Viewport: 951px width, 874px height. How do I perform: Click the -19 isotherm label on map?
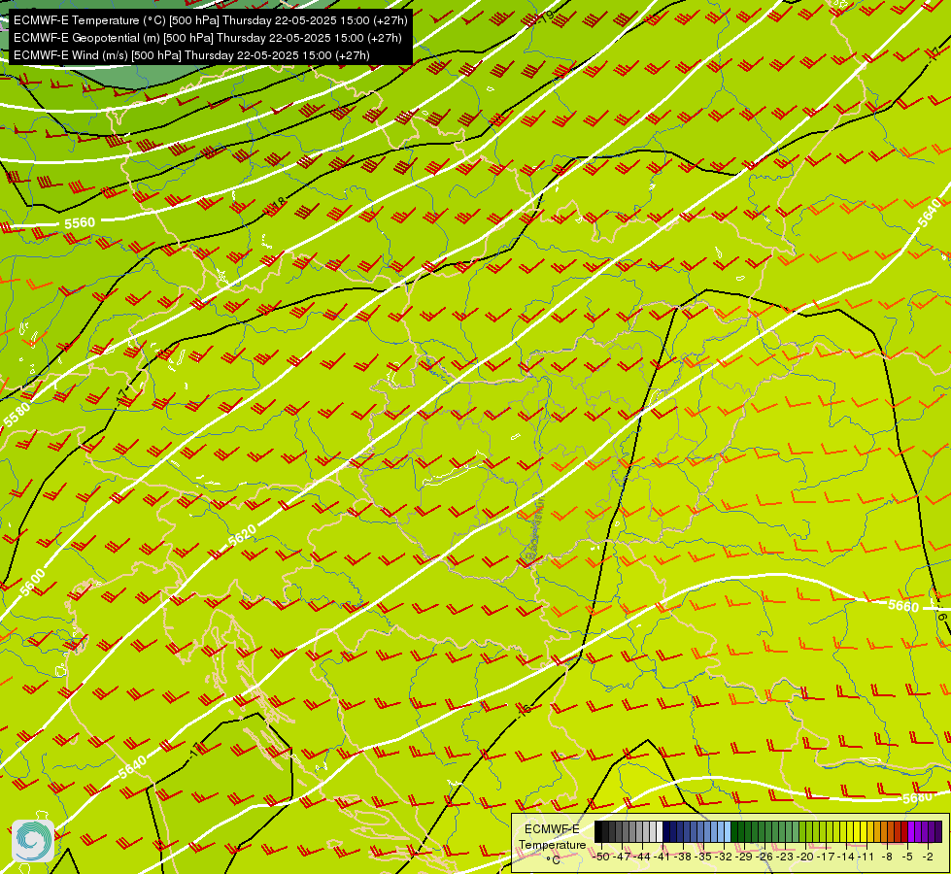[546, 17]
